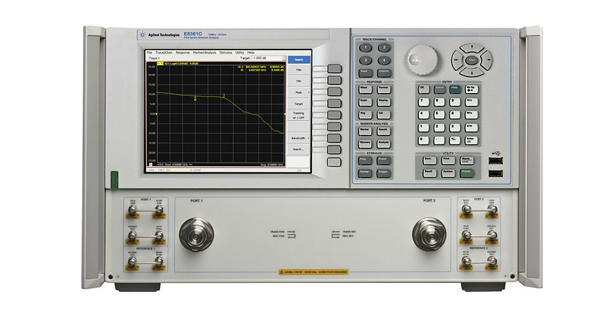The width and height of the screenshot is (593, 323).
Task: Push the Recall key in Utility group
Action: point(429,173)
